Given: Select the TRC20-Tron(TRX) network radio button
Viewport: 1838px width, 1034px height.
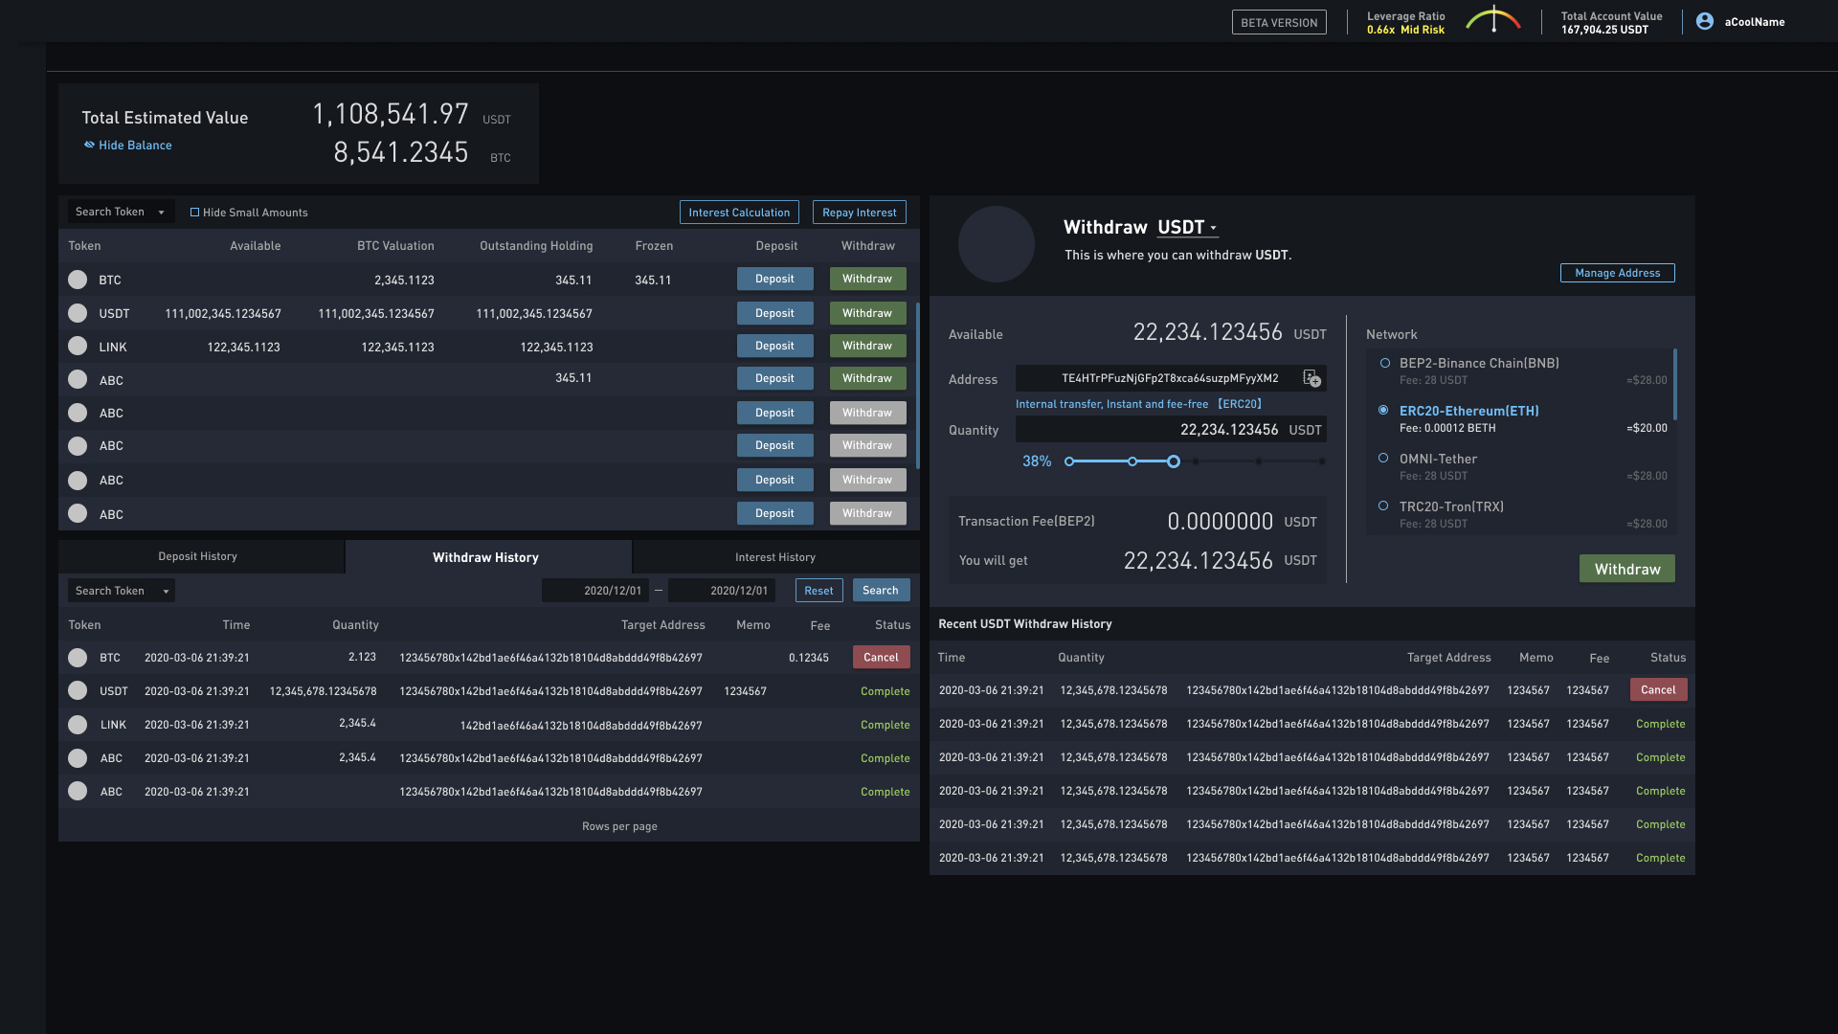Looking at the screenshot, I should coord(1383,506).
